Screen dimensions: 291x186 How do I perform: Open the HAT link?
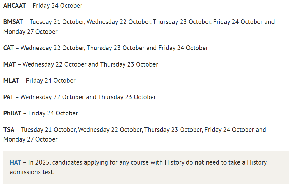coord(15,162)
